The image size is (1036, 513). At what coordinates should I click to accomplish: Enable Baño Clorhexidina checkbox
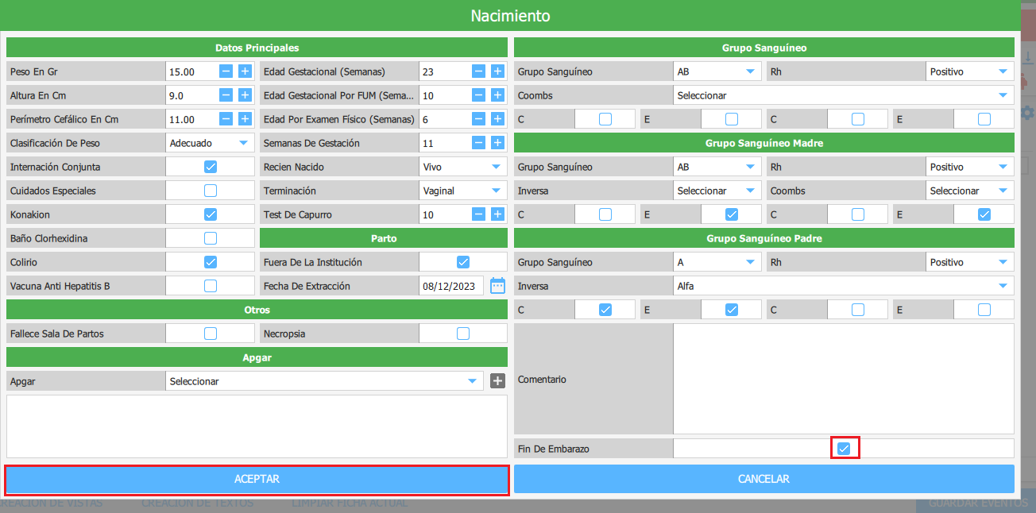pyautogui.click(x=211, y=238)
